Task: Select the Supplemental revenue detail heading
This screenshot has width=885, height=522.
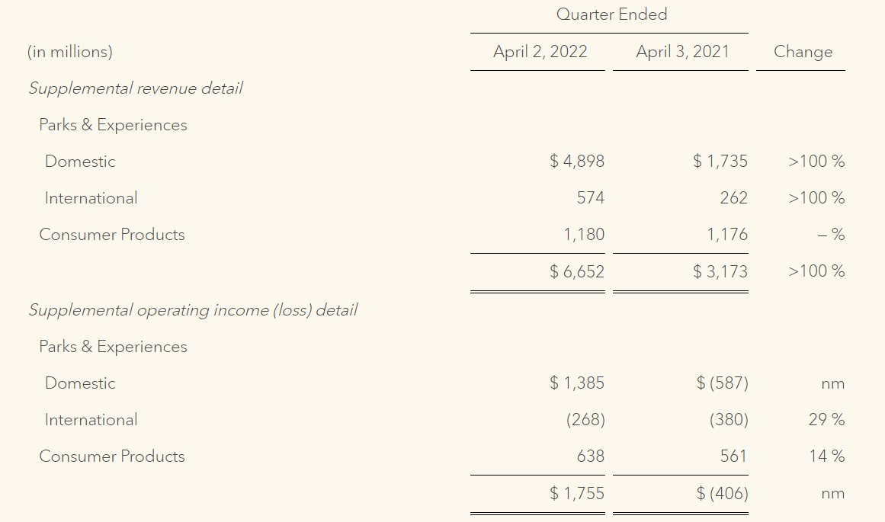Action: (x=136, y=88)
